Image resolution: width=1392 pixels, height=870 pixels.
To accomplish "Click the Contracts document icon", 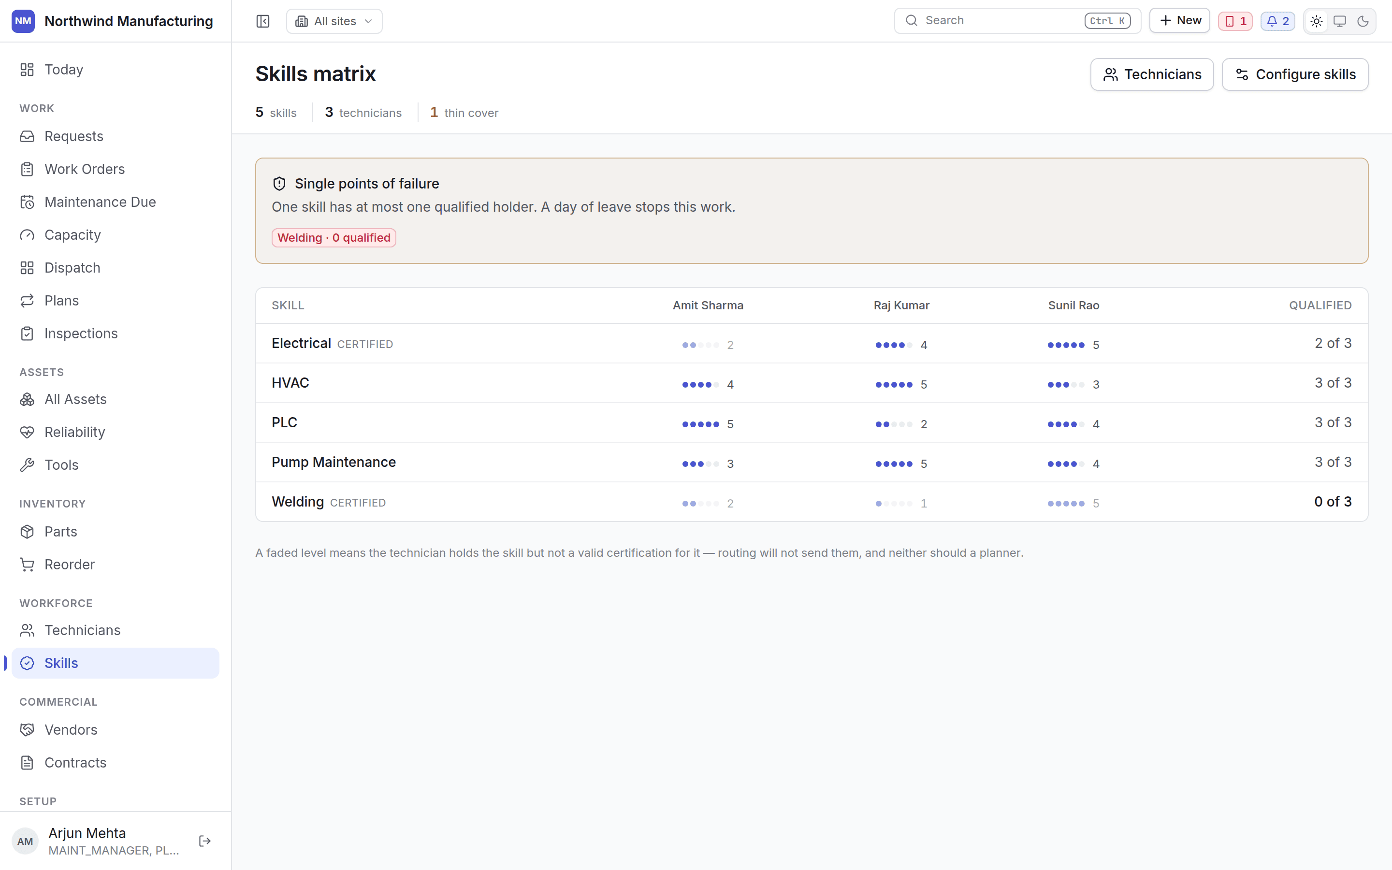I will coord(27,762).
